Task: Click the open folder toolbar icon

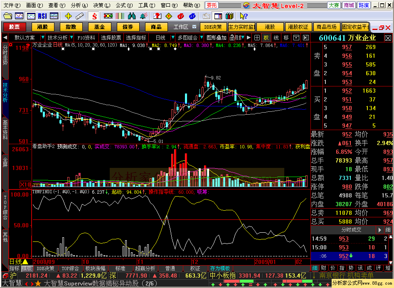Action: [x=7, y=16]
